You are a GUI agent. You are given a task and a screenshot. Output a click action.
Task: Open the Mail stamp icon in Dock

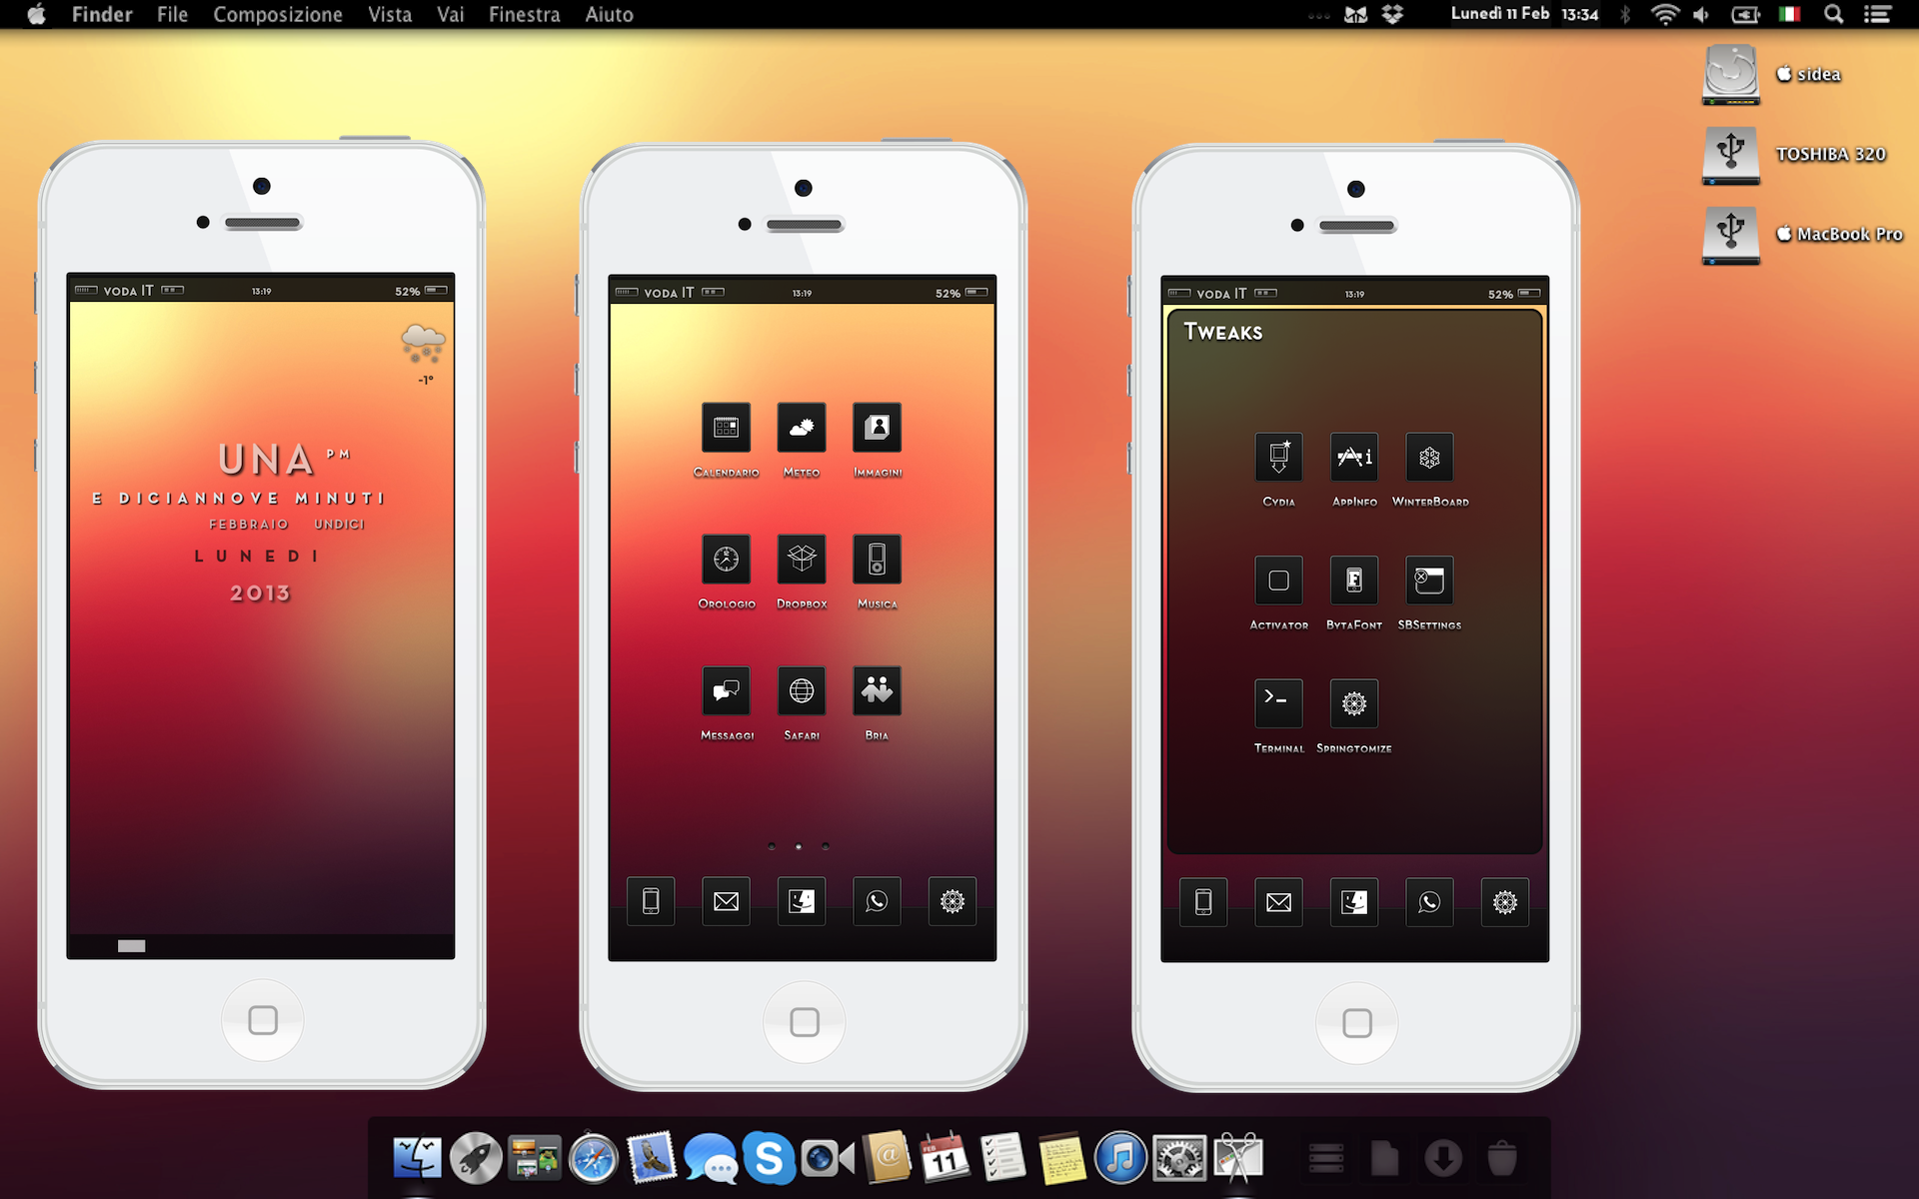coord(652,1159)
